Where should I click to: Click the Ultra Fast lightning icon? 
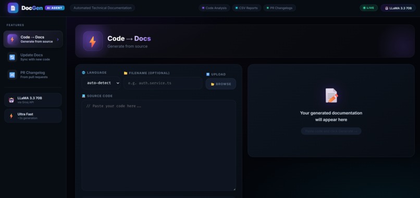pyautogui.click(x=11, y=116)
